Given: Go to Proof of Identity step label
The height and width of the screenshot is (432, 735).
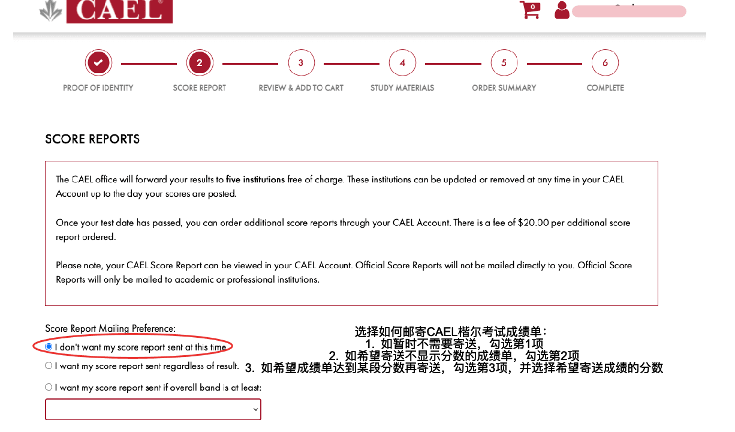Looking at the screenshot, I should pos(98,88).
